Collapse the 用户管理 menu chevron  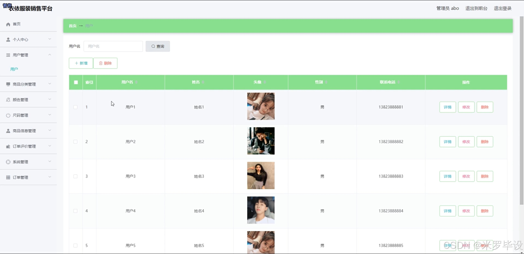point(50,55)
